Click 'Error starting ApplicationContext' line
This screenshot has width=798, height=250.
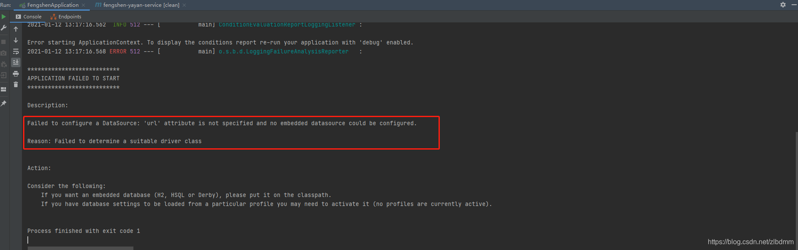point(220,42)
